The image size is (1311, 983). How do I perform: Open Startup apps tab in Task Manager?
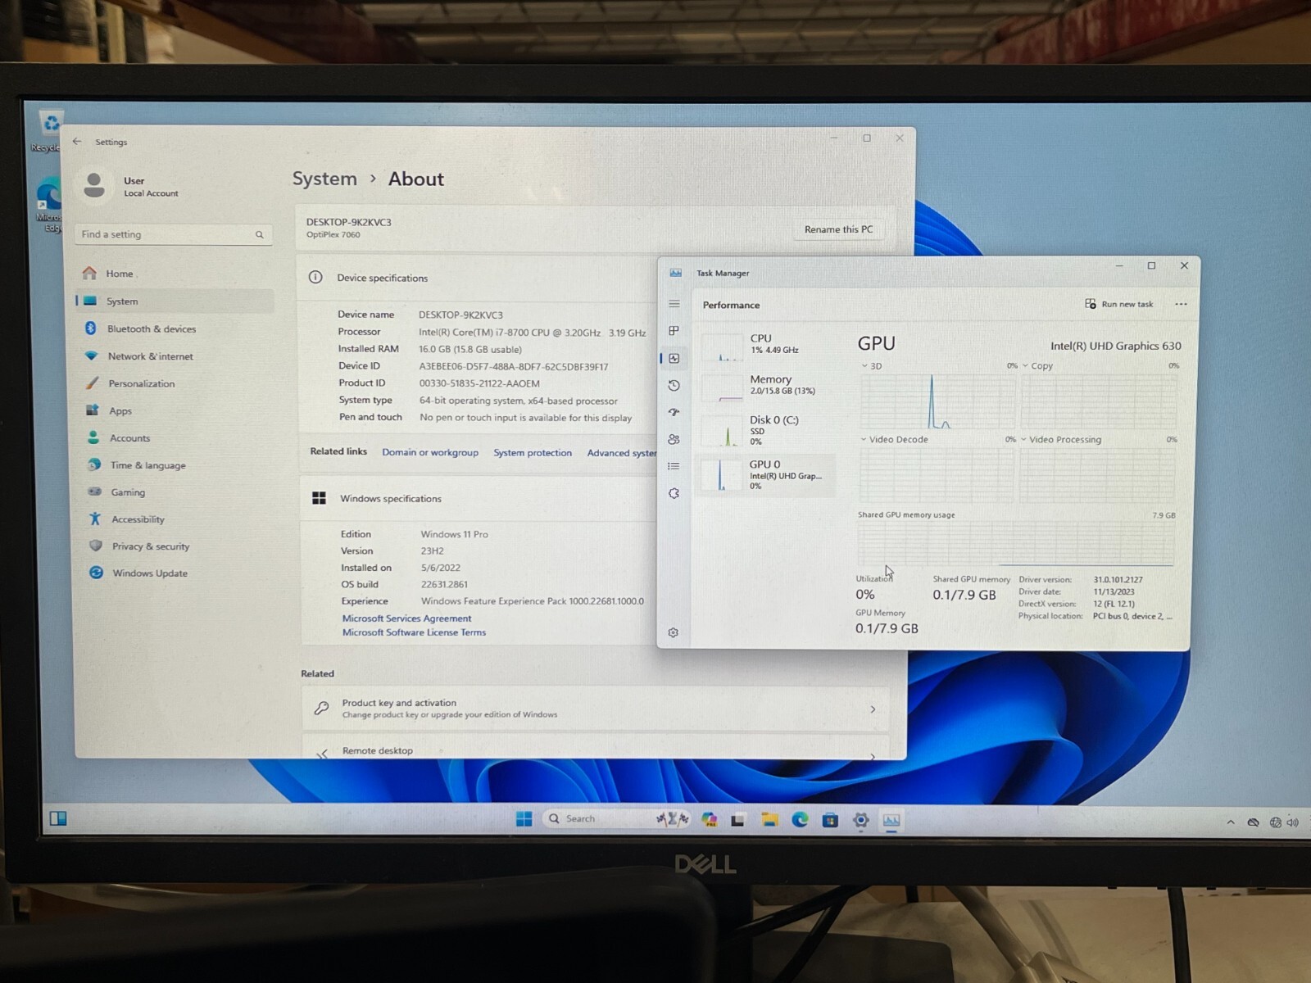[x=674, y=412]
